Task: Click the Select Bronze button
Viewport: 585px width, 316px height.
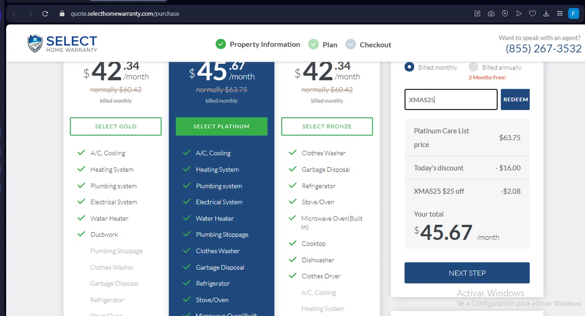Action: [327, 126]
